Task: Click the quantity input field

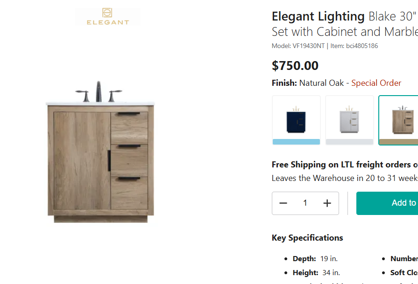Action: (x=305, y=203)
